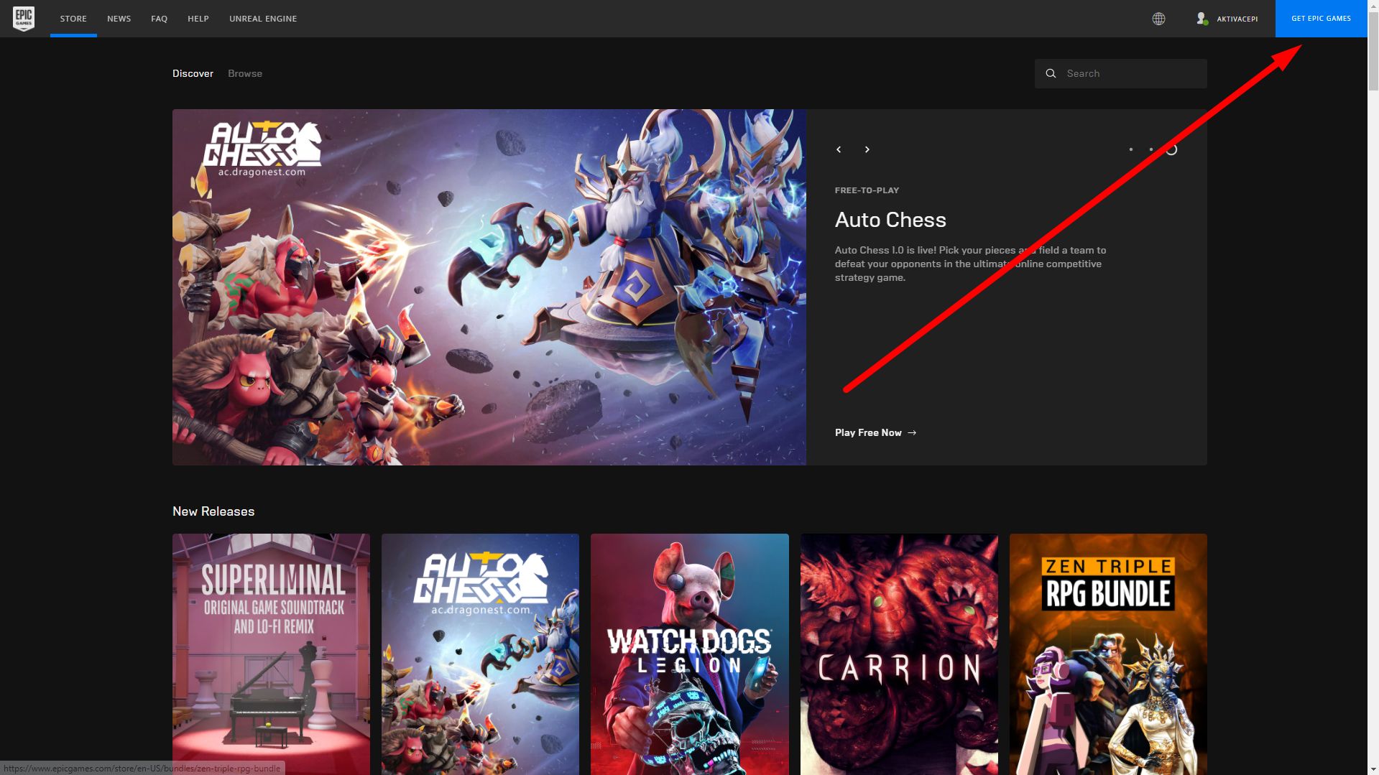
Task: Open the News menu item
Action: tap(119, 19)
